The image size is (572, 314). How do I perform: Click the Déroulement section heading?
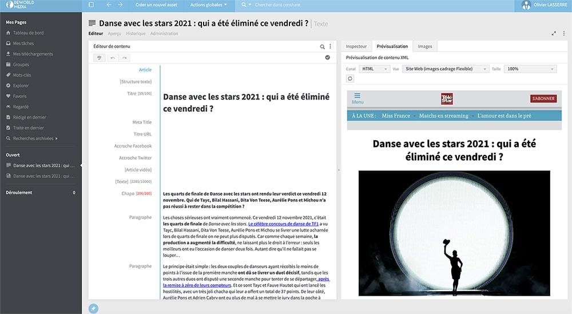(x=19, y=193)
